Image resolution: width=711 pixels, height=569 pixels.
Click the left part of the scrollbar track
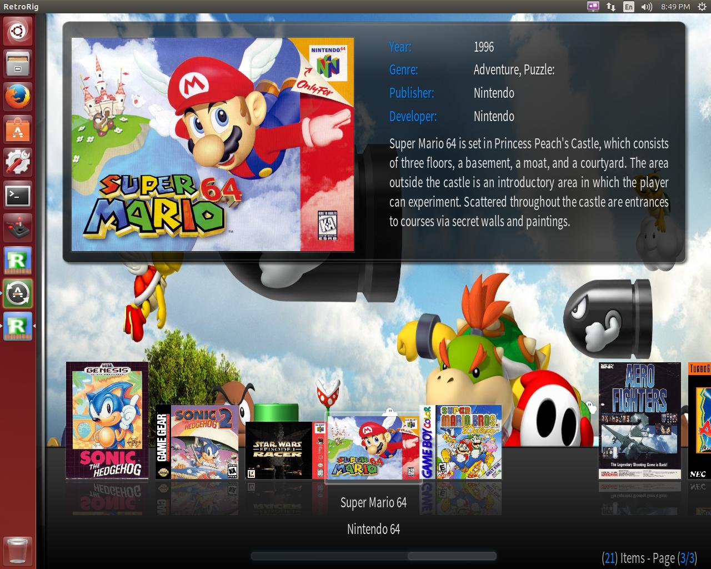329,556
